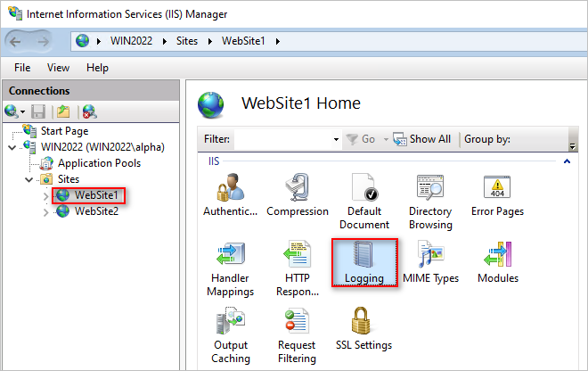Open the Go button dropdown arrow
588x371 pixels.
tap(386, 139)
